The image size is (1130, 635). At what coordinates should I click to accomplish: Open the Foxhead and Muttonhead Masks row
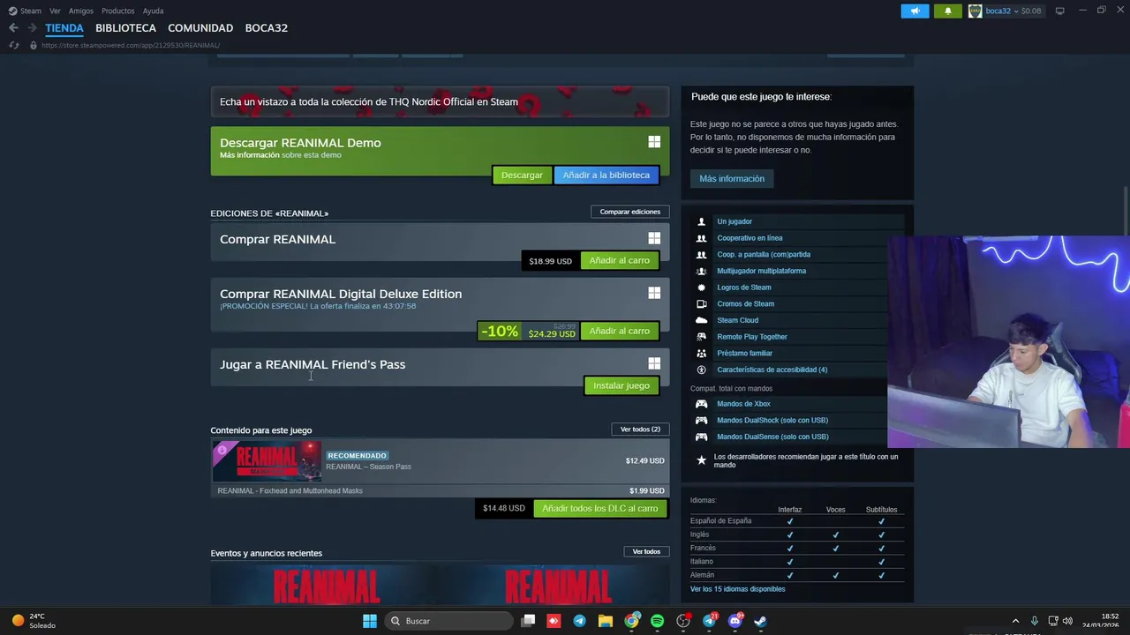coord(440,490)
